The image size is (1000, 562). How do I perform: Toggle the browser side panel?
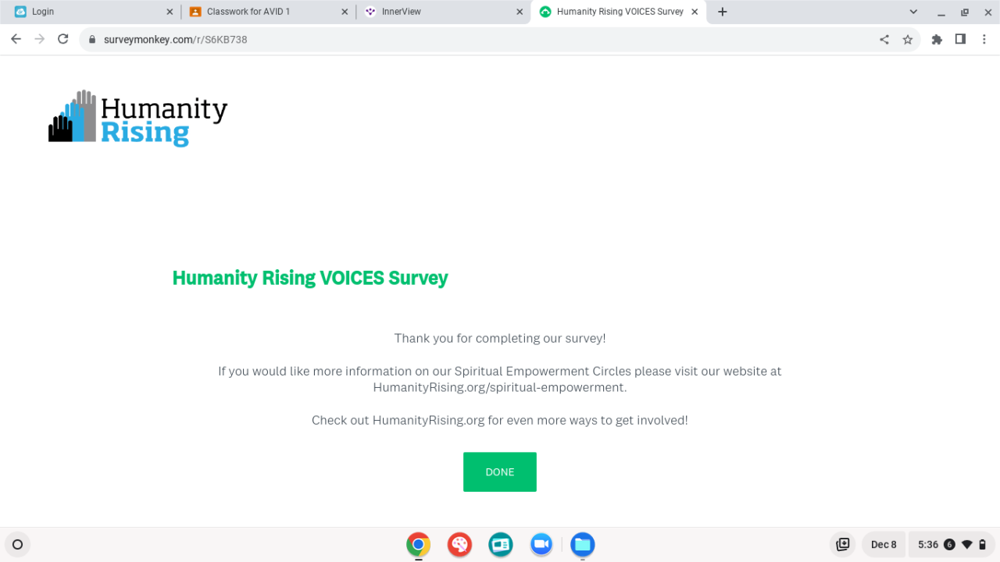point(960,39)
